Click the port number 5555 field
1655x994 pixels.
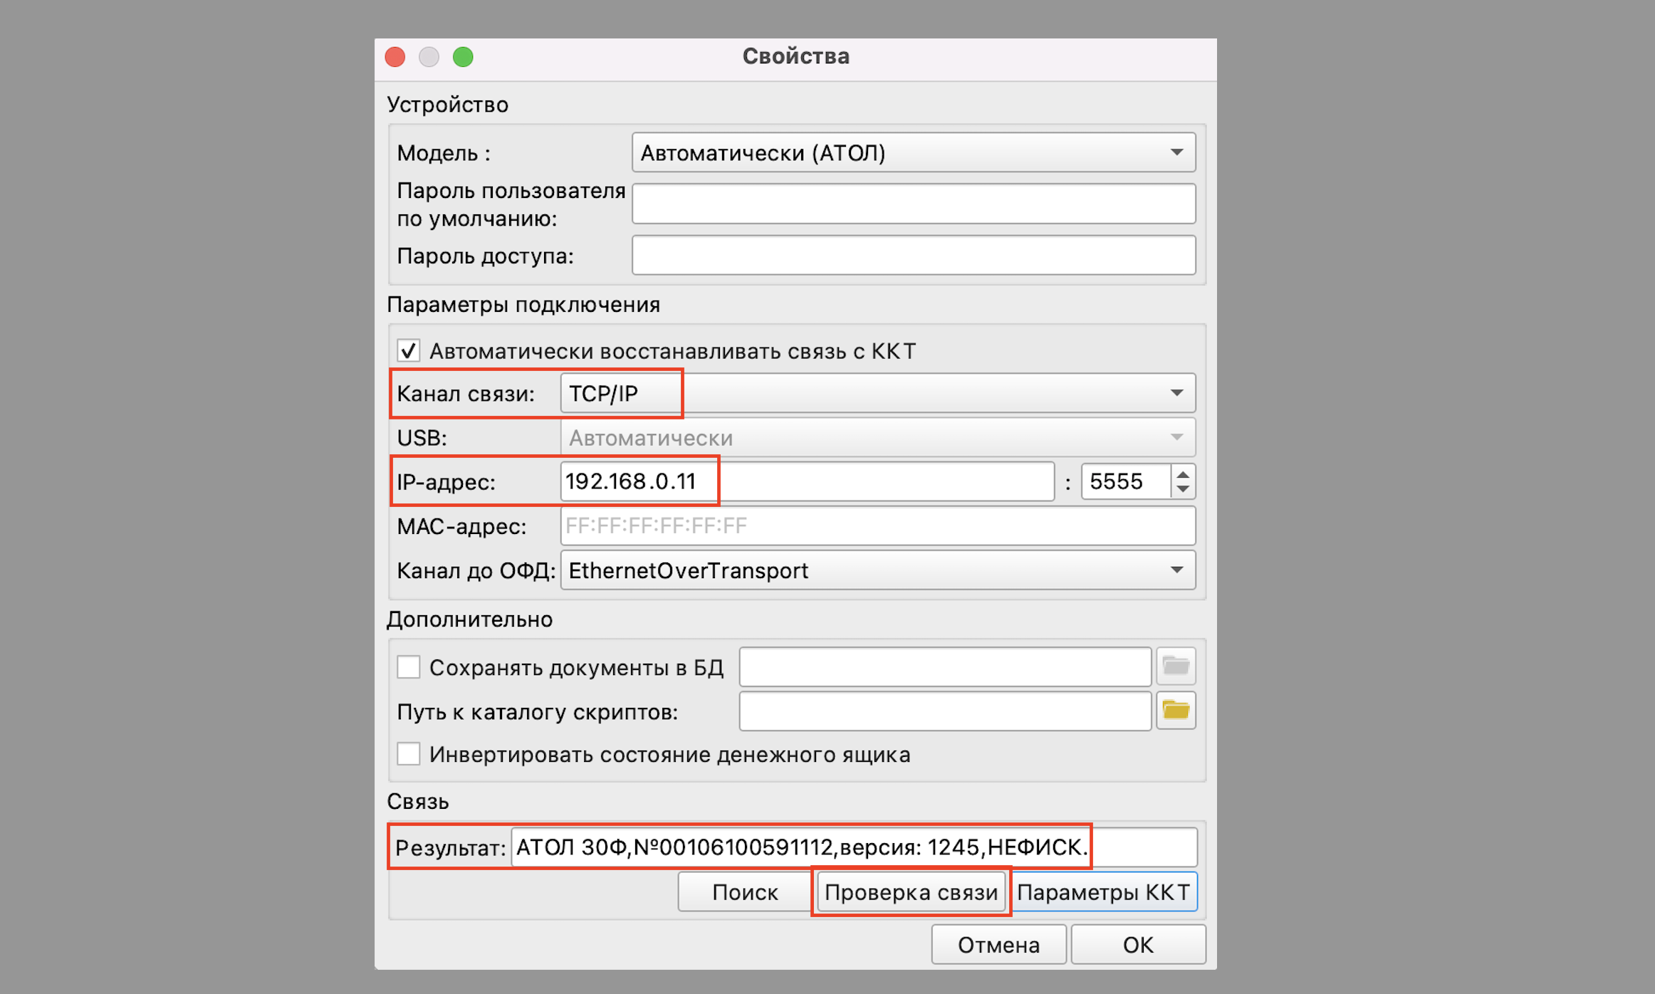(1125, 482)
